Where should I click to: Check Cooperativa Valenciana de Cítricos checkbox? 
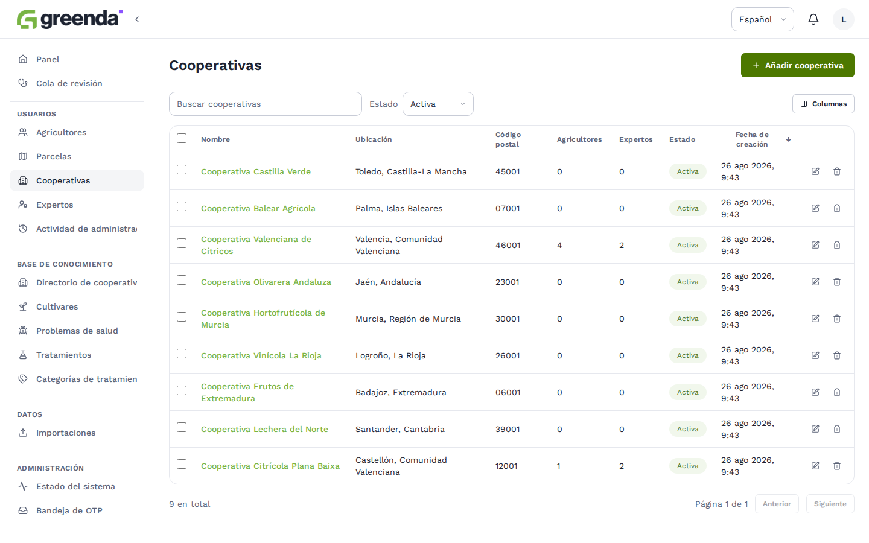click(182, 243)
